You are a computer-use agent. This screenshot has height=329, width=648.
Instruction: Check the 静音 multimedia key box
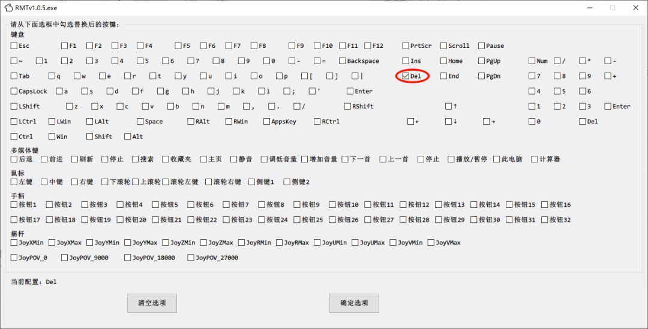click(233, 159)
